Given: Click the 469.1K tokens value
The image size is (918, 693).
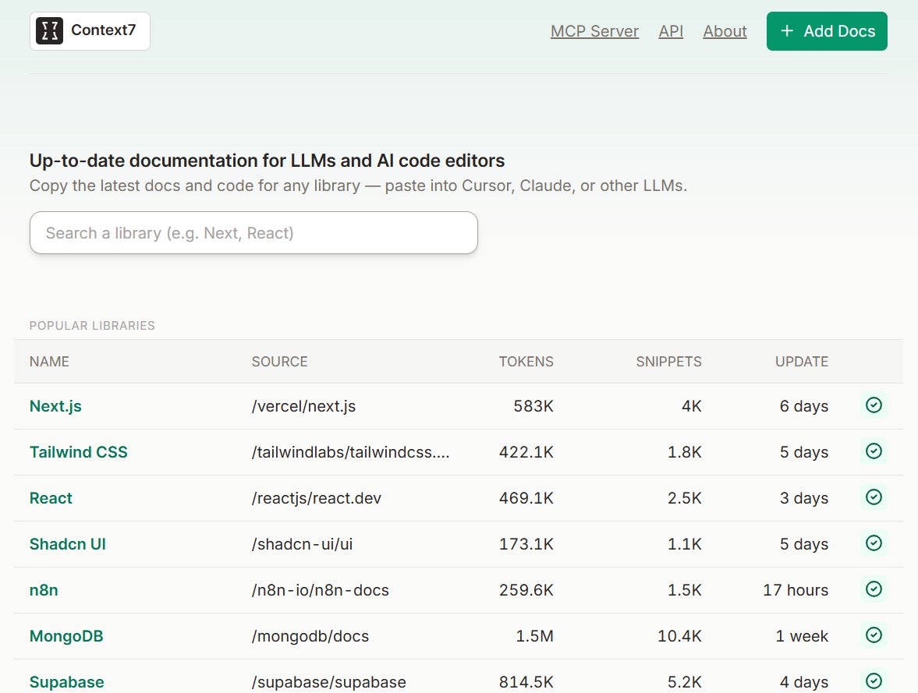Looking at the screenshot, I should (x=526, y=498).
